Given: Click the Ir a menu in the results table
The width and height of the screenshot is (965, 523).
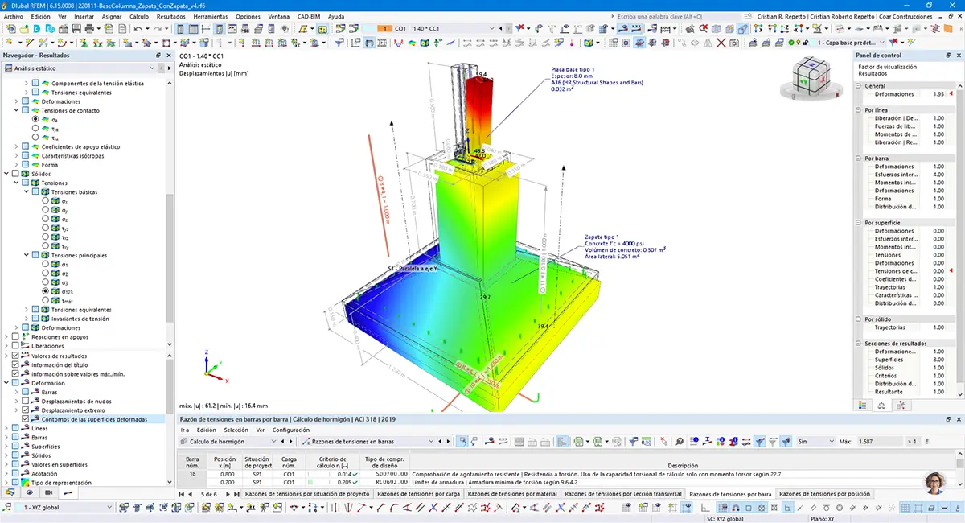Looking at the screenshot, I should pos(185,430).
